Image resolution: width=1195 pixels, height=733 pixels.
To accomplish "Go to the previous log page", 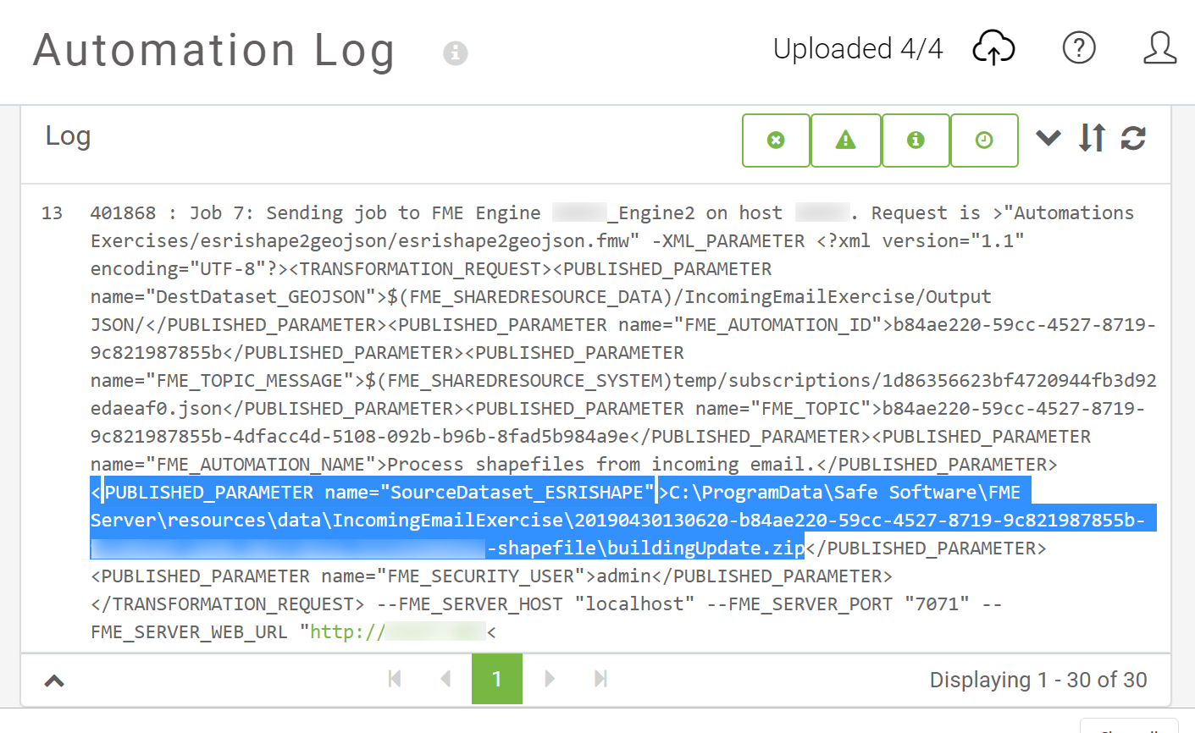I will click(446, 678).
